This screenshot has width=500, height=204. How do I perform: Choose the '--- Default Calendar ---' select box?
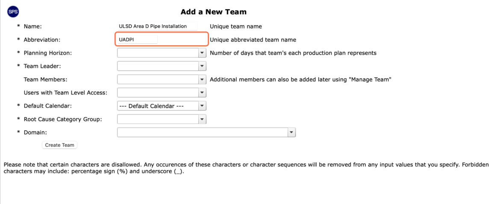(x=162, y=106)
